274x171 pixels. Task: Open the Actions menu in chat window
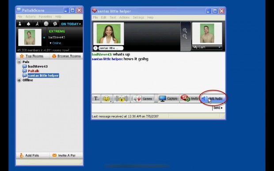tap(125, 18)
